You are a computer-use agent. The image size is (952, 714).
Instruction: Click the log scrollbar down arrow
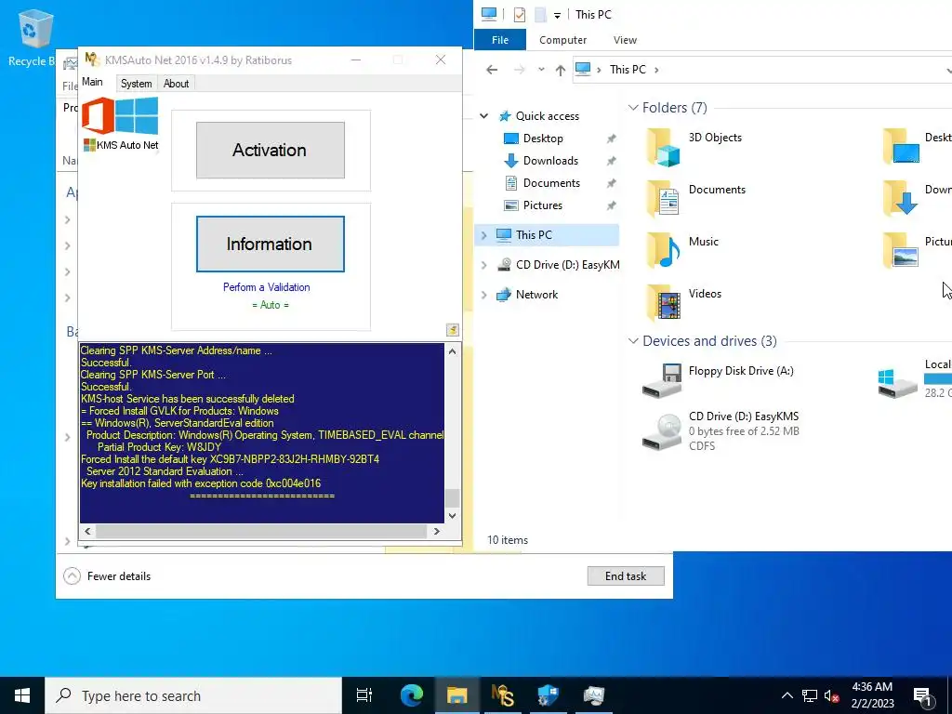(453, 515)
